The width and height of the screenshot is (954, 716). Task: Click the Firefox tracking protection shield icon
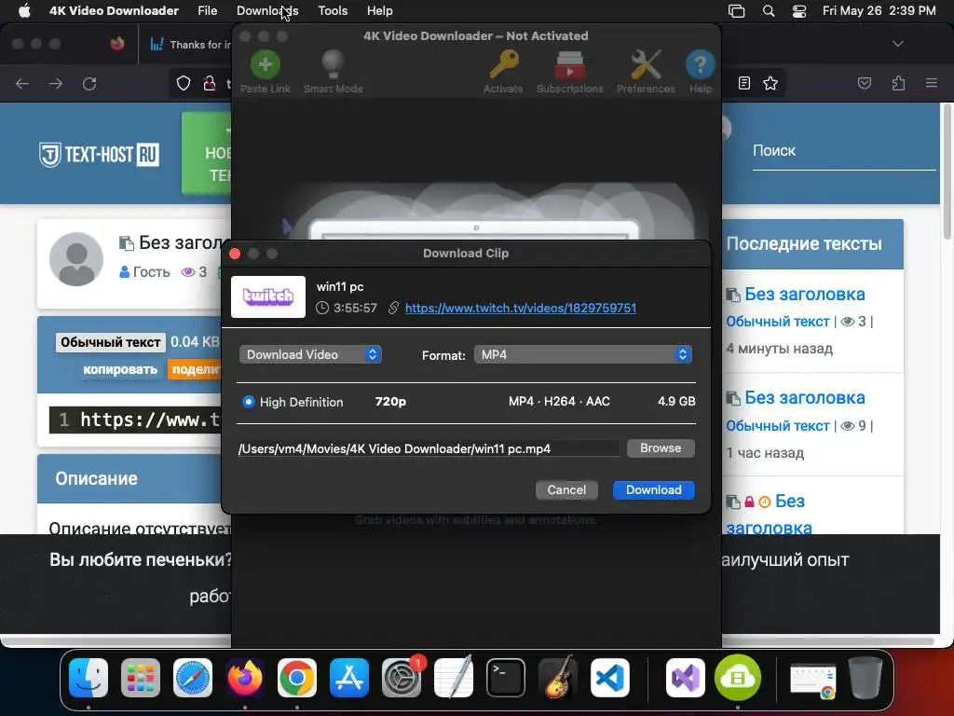pos(184,83)
